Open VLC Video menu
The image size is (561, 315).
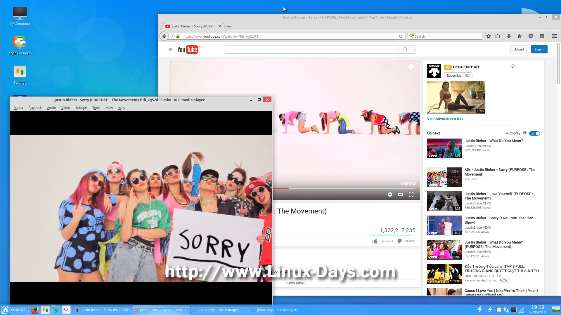coord(65,108)
